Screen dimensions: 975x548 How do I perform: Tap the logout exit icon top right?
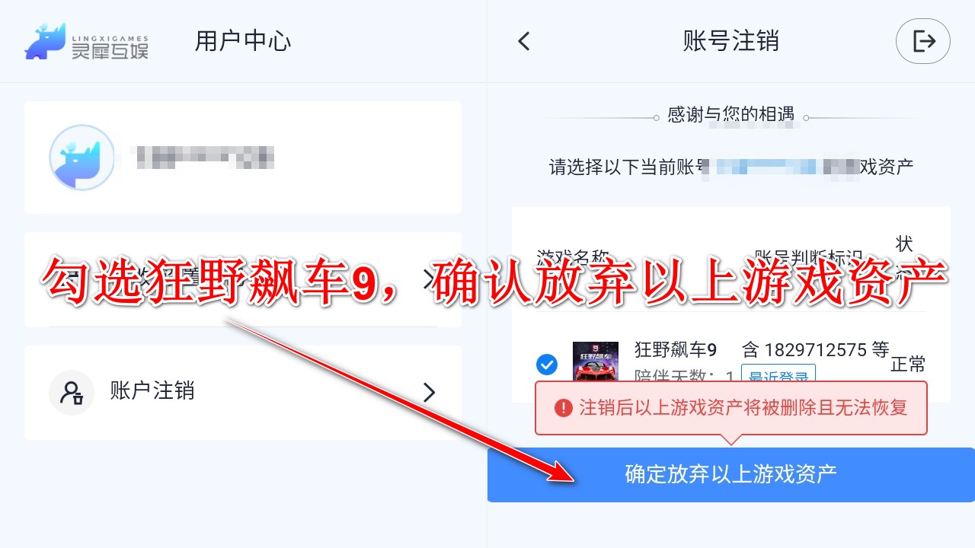point(923,41)
